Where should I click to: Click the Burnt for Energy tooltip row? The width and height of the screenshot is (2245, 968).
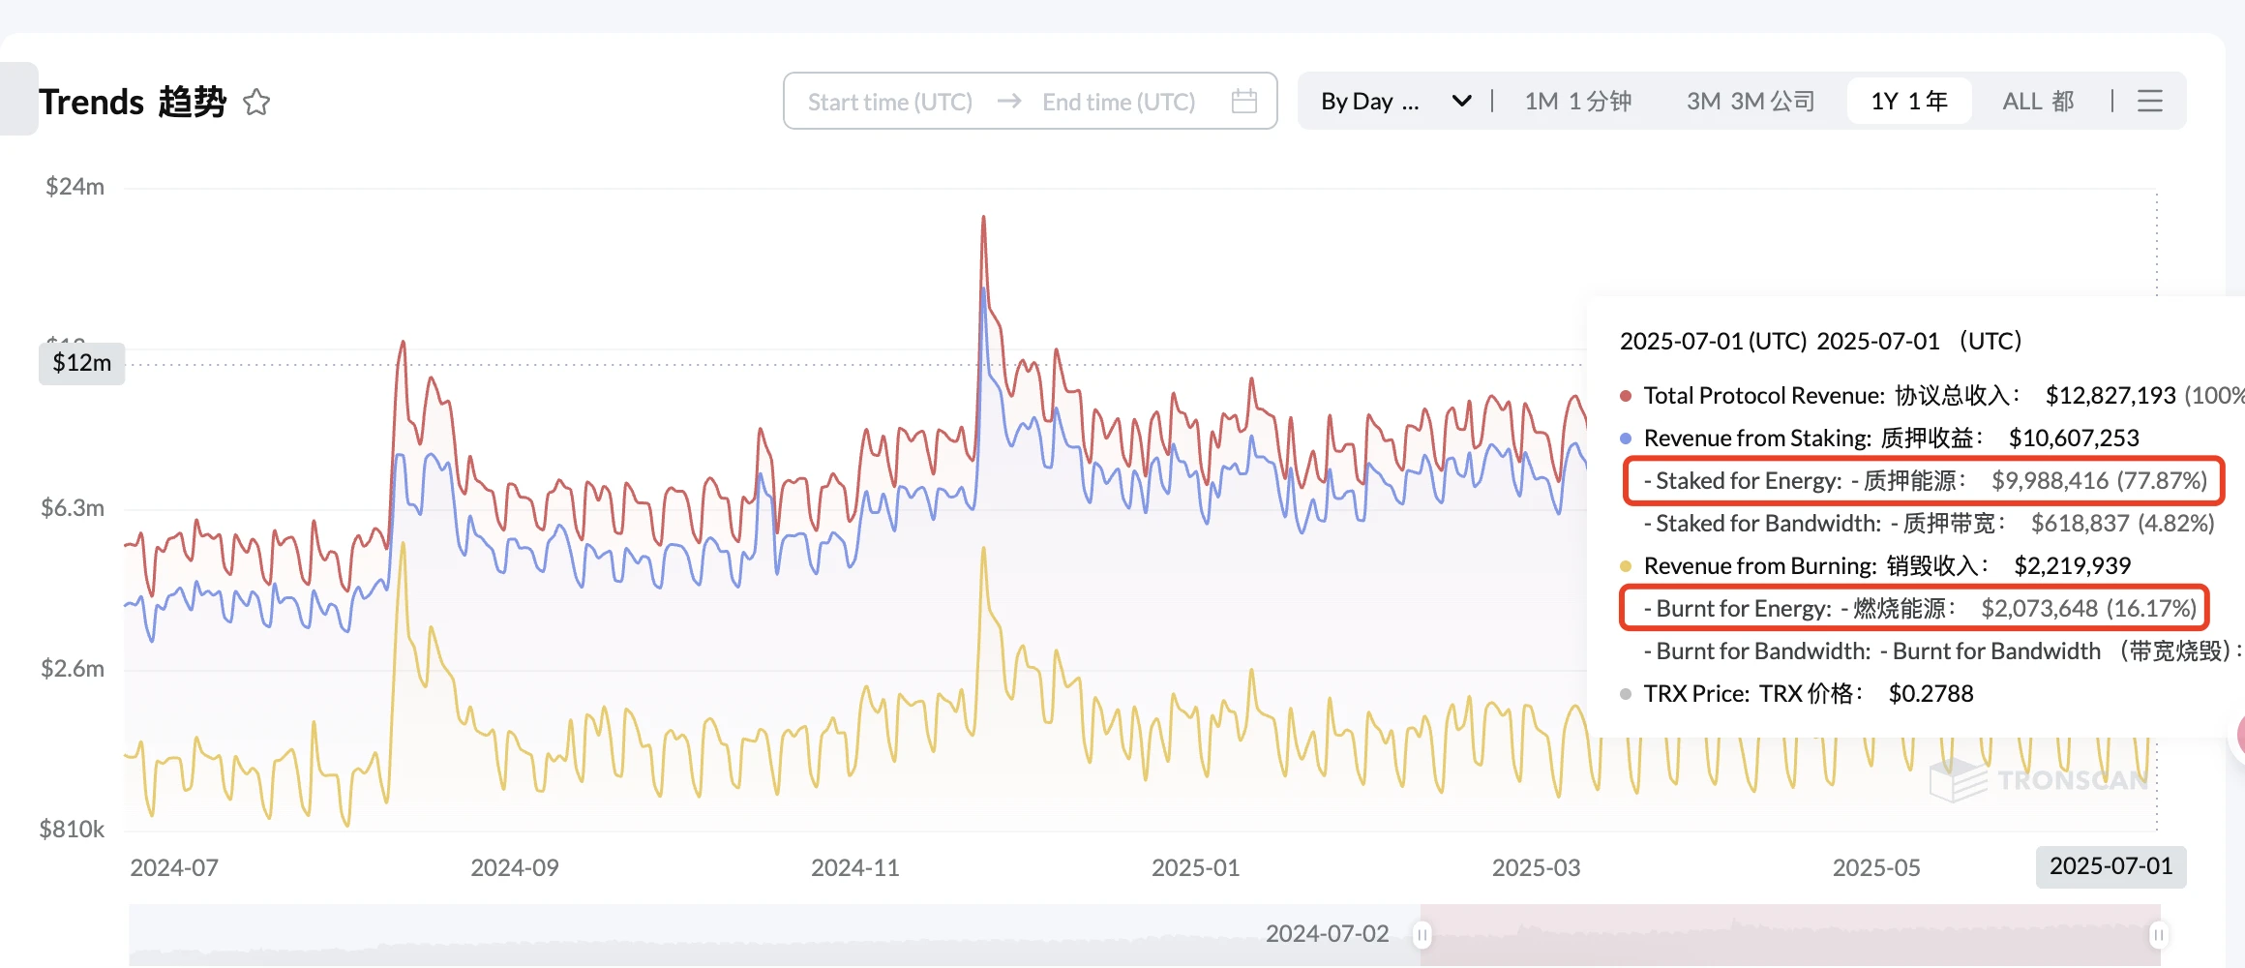pyautogui.click(x=1914, y=609)
